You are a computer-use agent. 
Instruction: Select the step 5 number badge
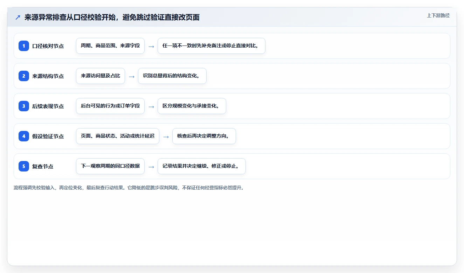tap(24, 166)
